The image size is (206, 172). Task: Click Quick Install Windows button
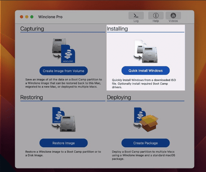click(145, 70)
